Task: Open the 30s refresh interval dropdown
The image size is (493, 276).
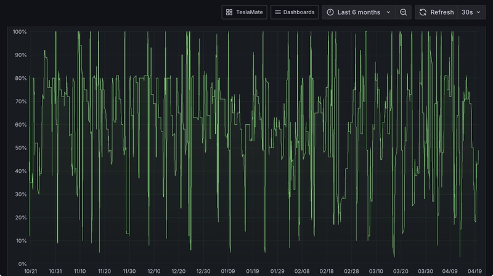Action: coord(471,12)
